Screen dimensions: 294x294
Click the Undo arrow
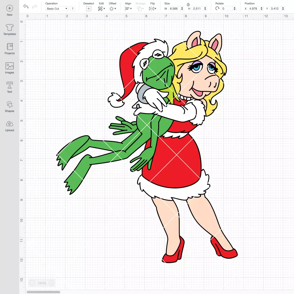pyautogui.click(x=26, y=6)
